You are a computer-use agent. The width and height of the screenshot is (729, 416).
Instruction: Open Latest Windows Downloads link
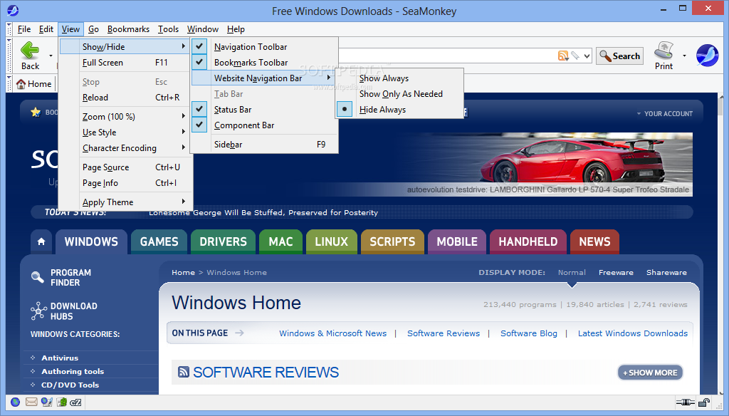(x=632, y=333)
